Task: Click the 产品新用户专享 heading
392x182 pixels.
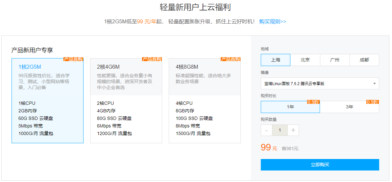Action: click(32, 50)
